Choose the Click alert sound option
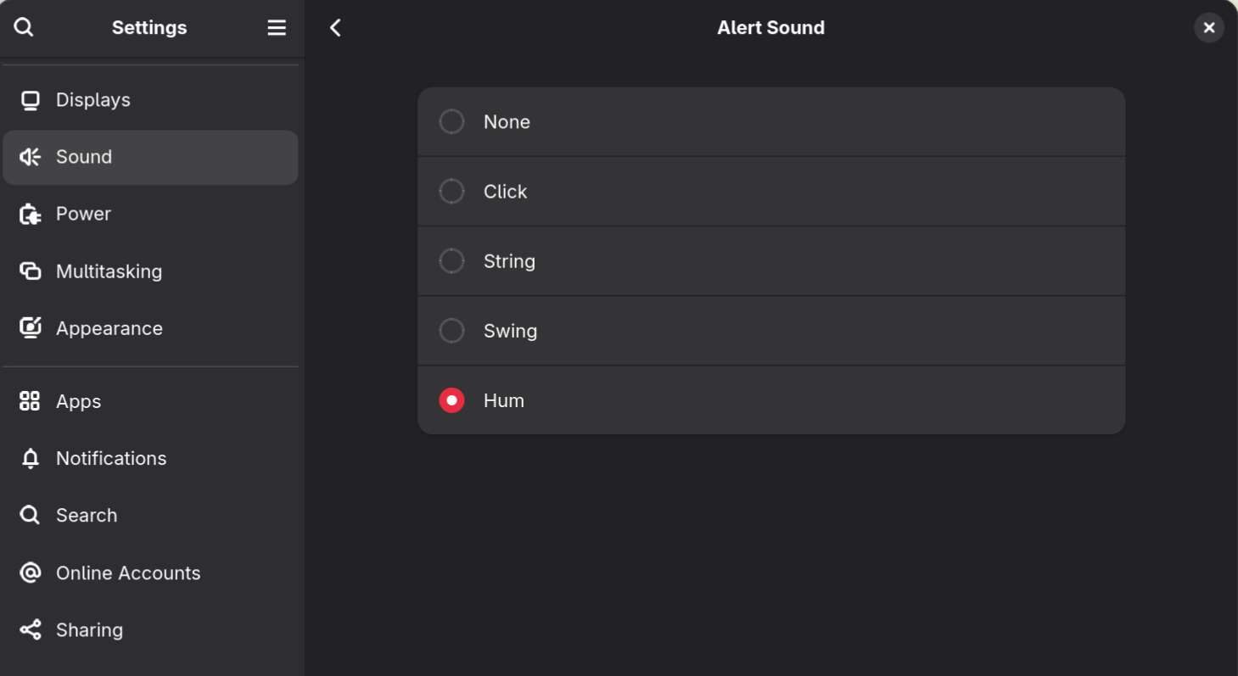Viewport: 1238px width, 676px height. click(x=451, y=192)
